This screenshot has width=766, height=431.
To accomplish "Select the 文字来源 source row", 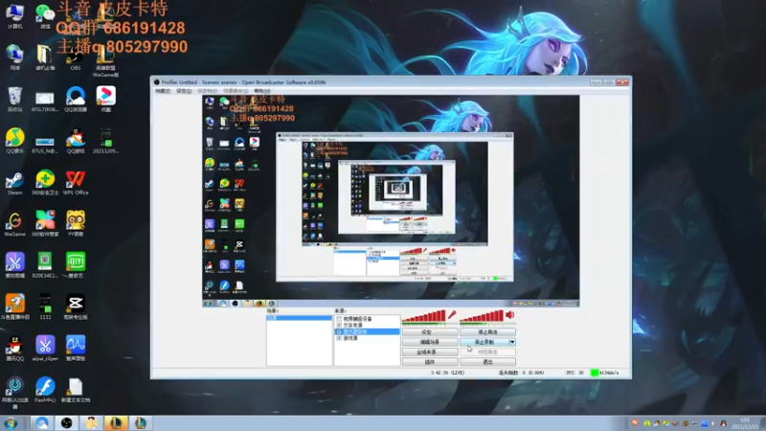I will (x=367, y=326).
